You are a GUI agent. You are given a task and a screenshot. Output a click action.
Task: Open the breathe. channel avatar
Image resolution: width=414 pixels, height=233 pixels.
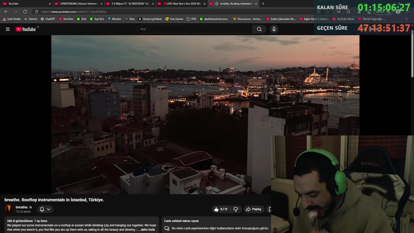[9, 209]
